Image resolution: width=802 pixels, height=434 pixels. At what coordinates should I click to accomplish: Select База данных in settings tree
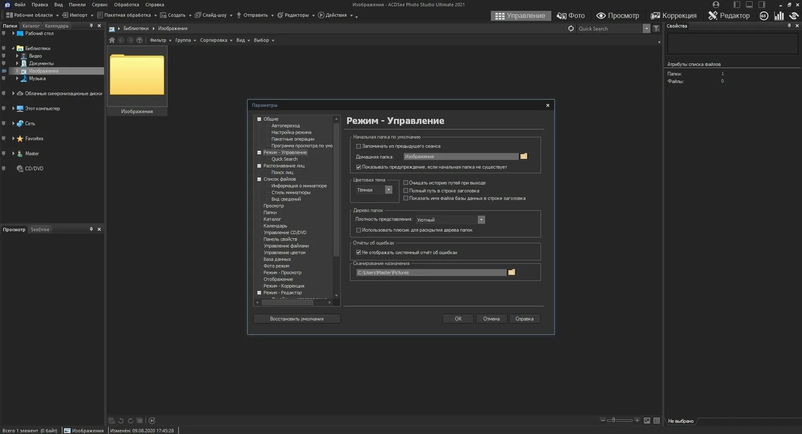coord(277,259)
